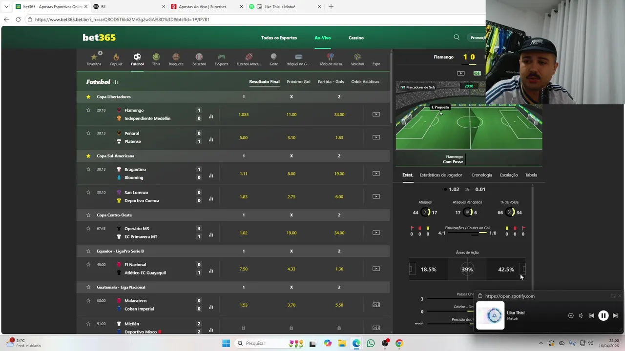Open the Favoritos sports category

point(94,59)
